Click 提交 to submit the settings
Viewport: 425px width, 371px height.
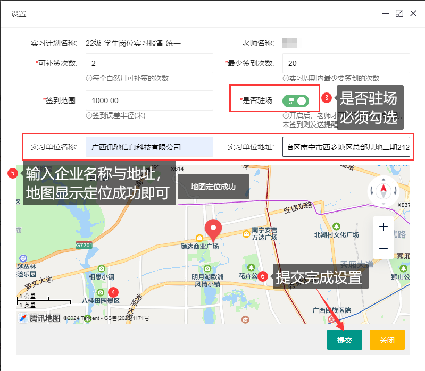pos(344,340)
